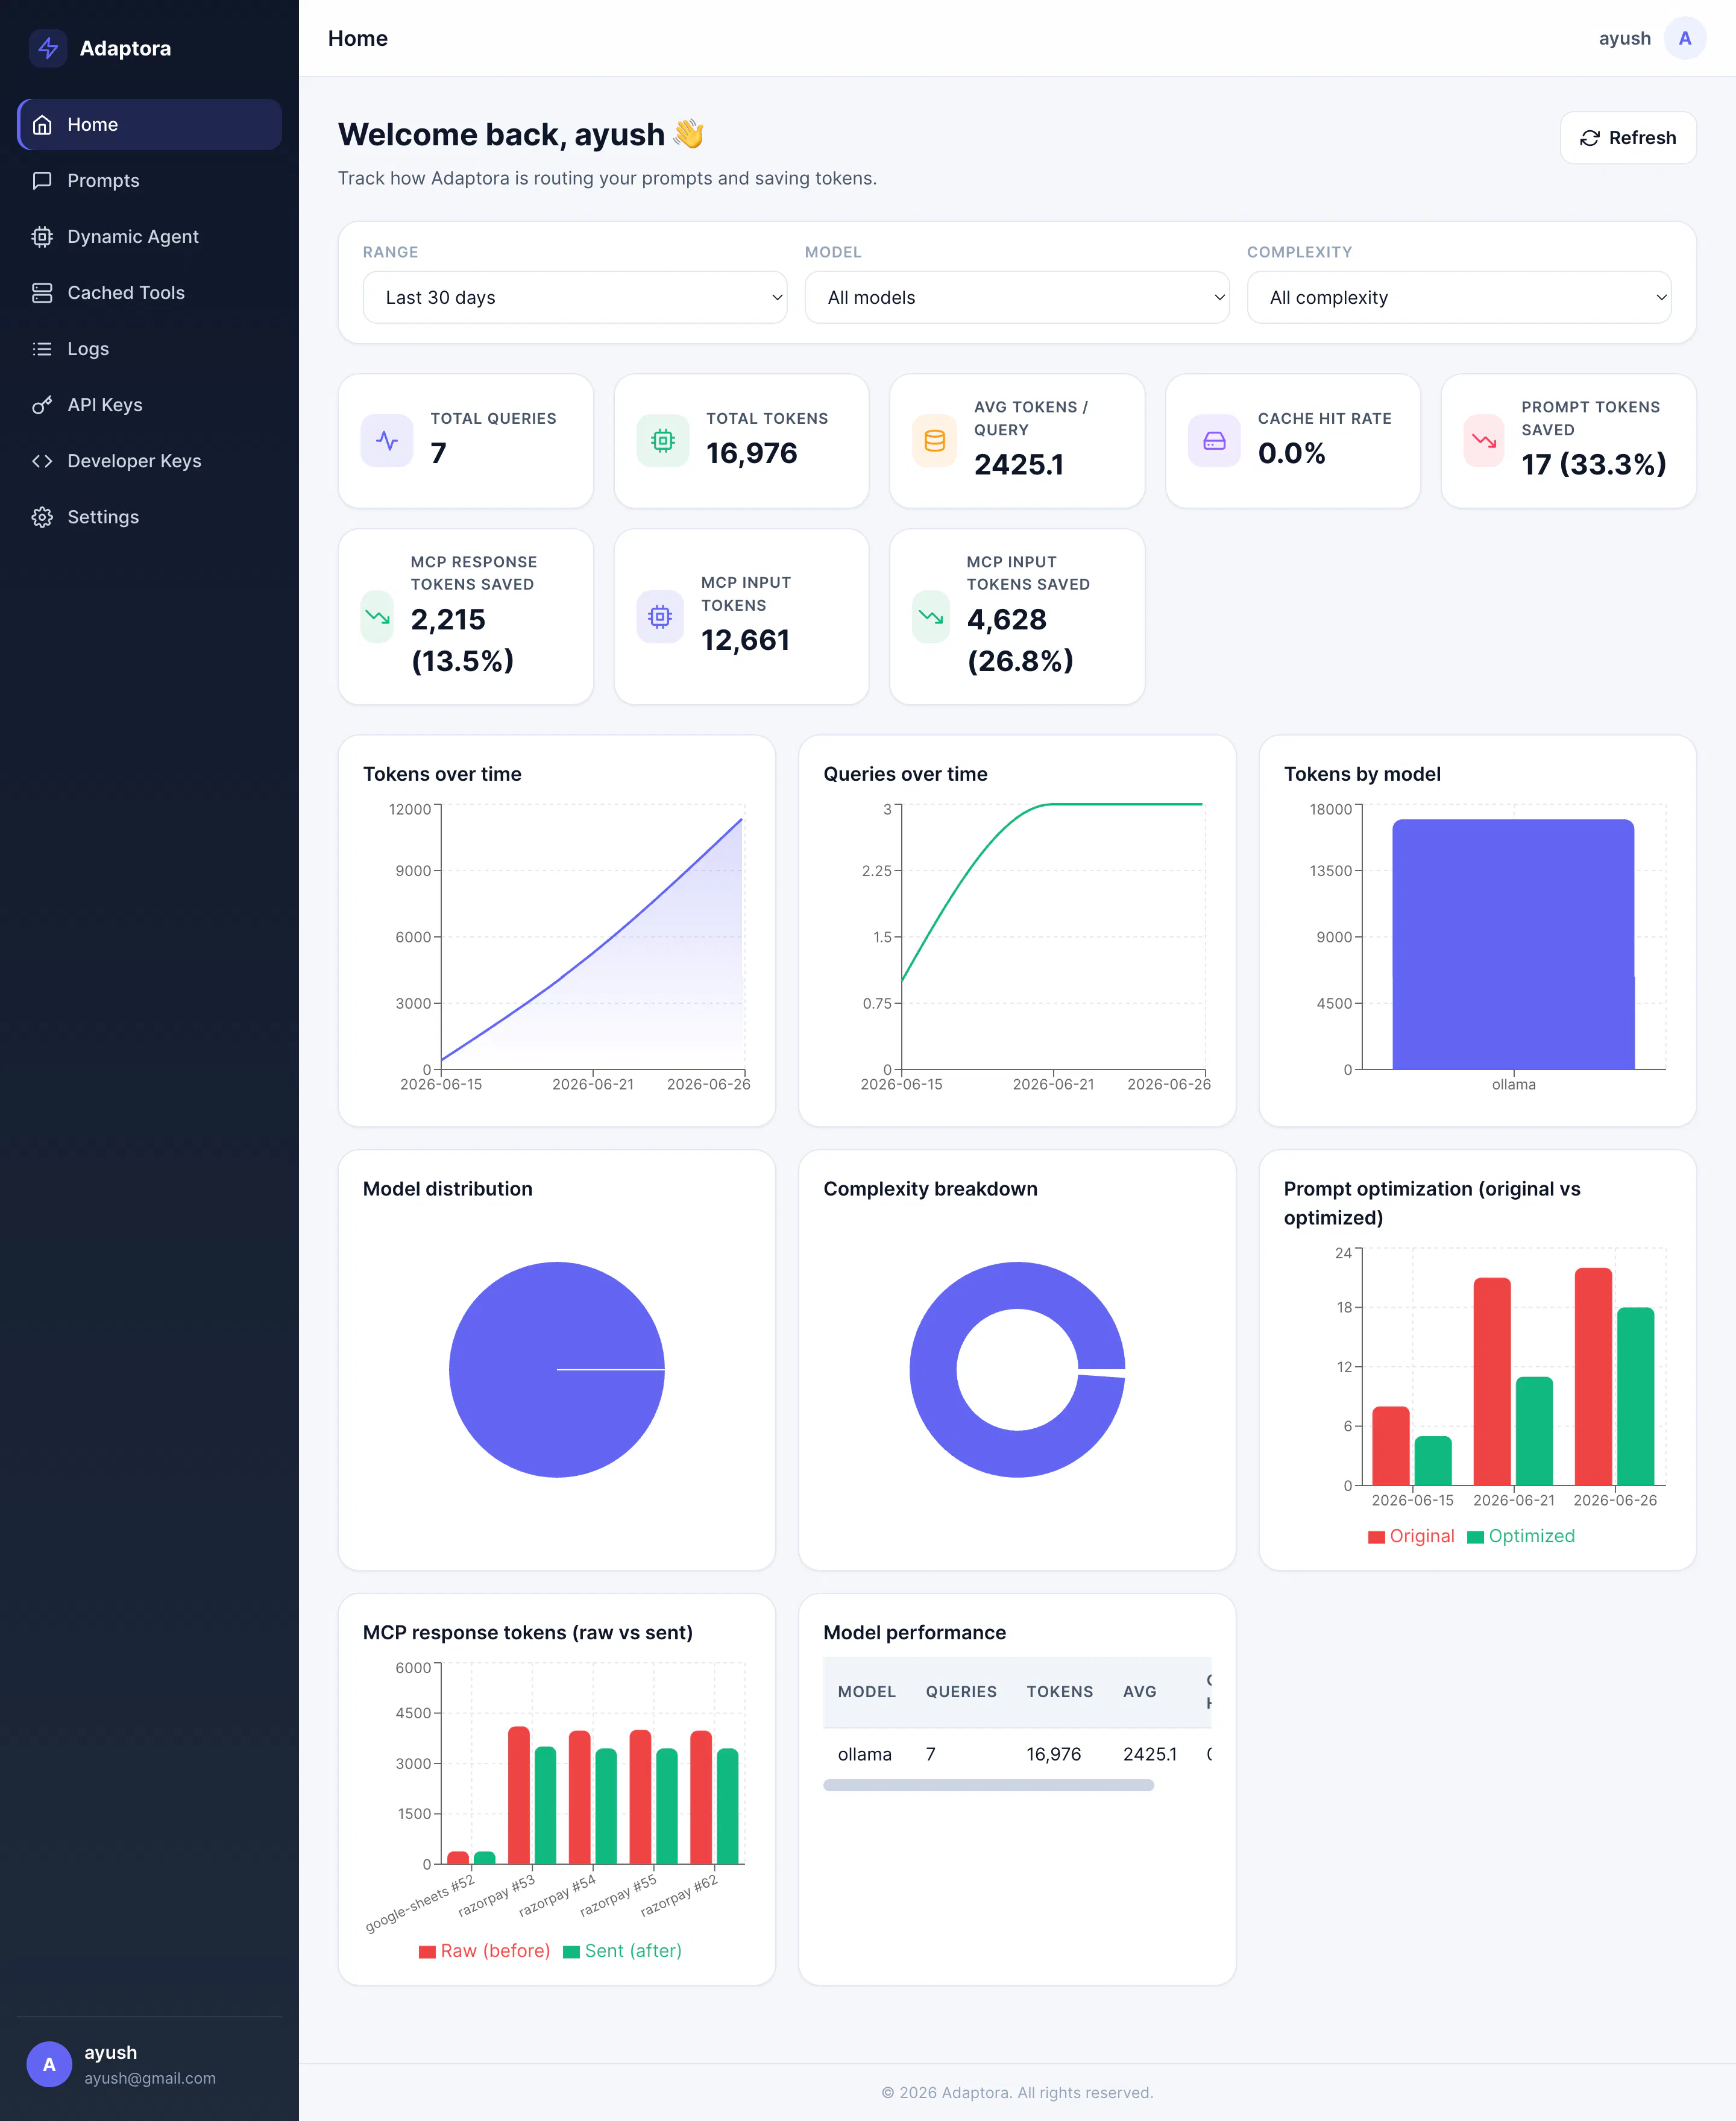The image size is (1736, 2121).
Task: Click the ayush username in top bar
Action: click(1624, 38)
